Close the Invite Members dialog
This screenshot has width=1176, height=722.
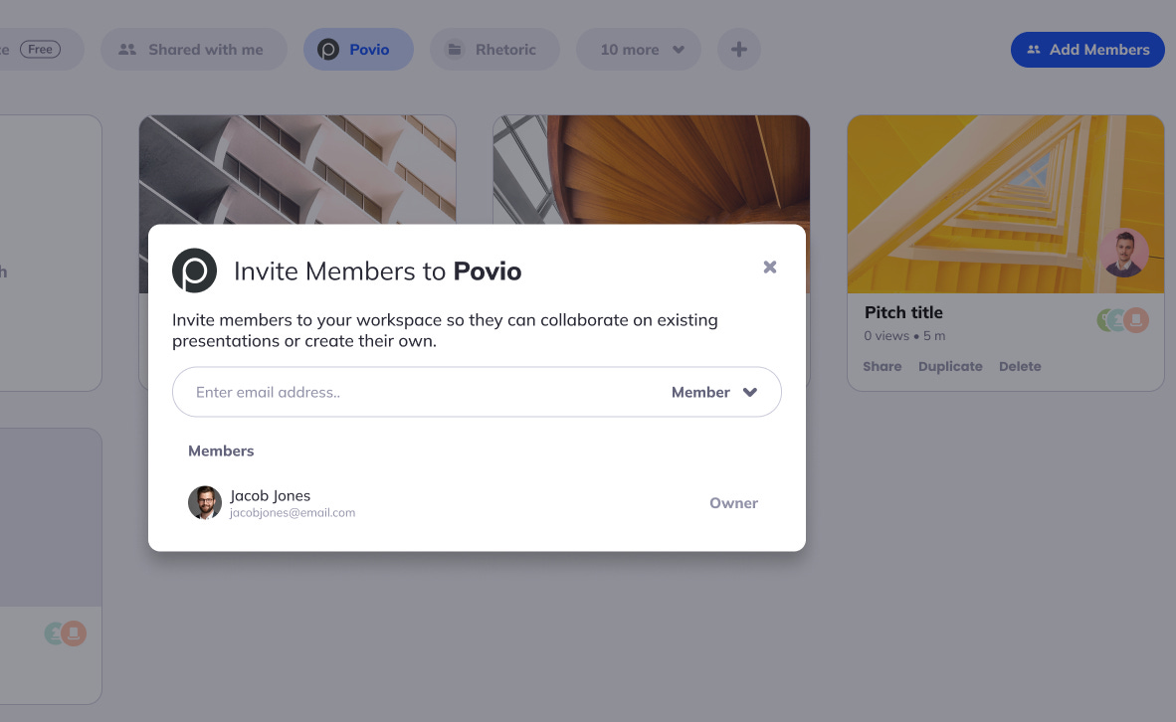coord(769,267)
